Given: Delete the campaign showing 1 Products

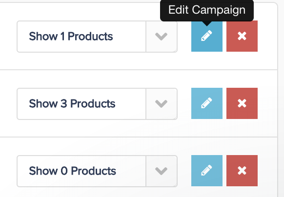Looking at the screenshot, I should (x=242, y=36).
